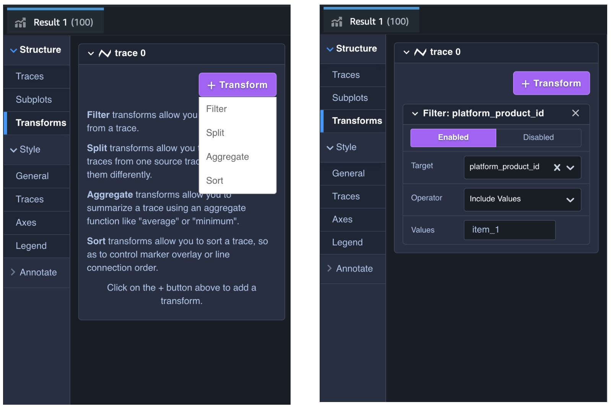Click the Values input field containing item_1
This screenshot has width=611, height=407.
pos(509,230)
